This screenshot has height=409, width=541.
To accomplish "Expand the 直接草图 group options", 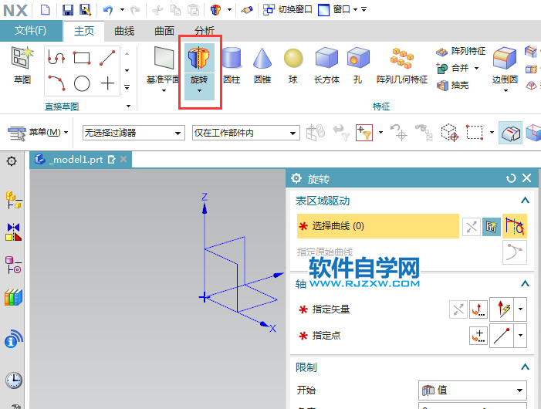I will pos(128,106).
